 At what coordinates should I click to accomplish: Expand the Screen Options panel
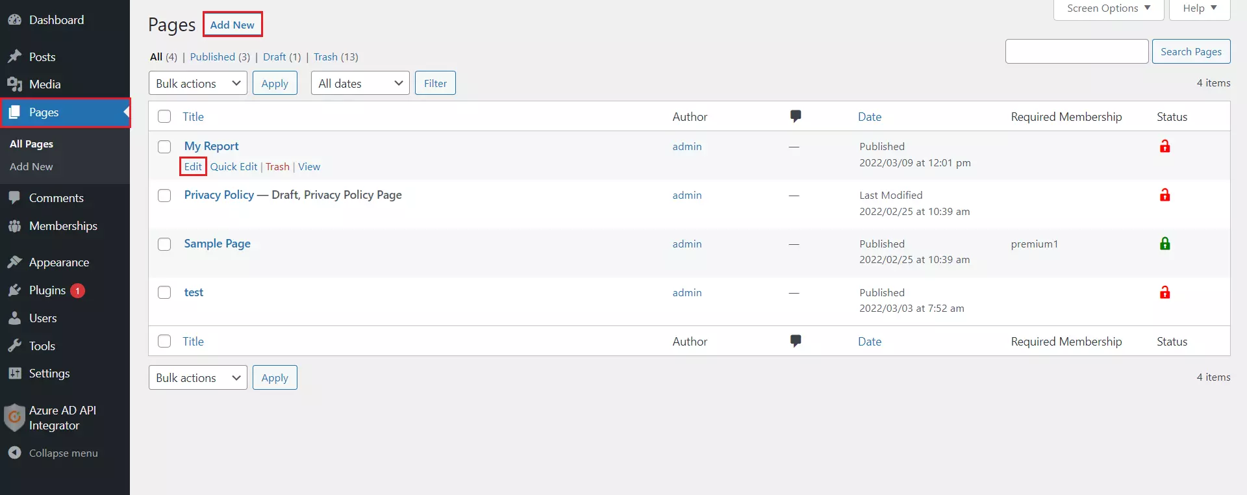pyautogui.click(x=1109, y=8)
